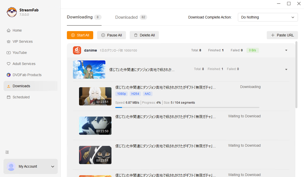Viewport: 304px width, 177px height.
Task: Open the YouTube downloader section
Action: pyautogui.click(x=19, y=53)
